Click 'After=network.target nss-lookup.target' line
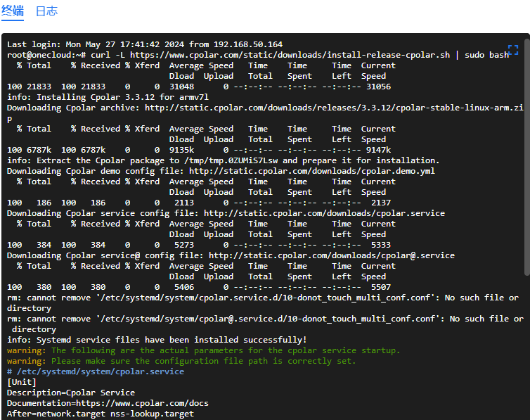530x420 pixels. [101, 414]
